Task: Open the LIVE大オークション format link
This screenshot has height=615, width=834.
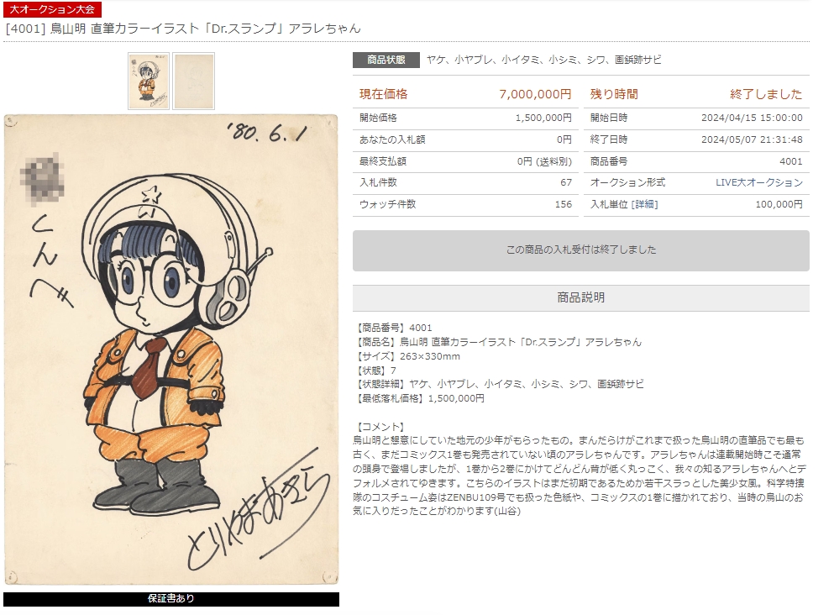Action: coord(759,182)
